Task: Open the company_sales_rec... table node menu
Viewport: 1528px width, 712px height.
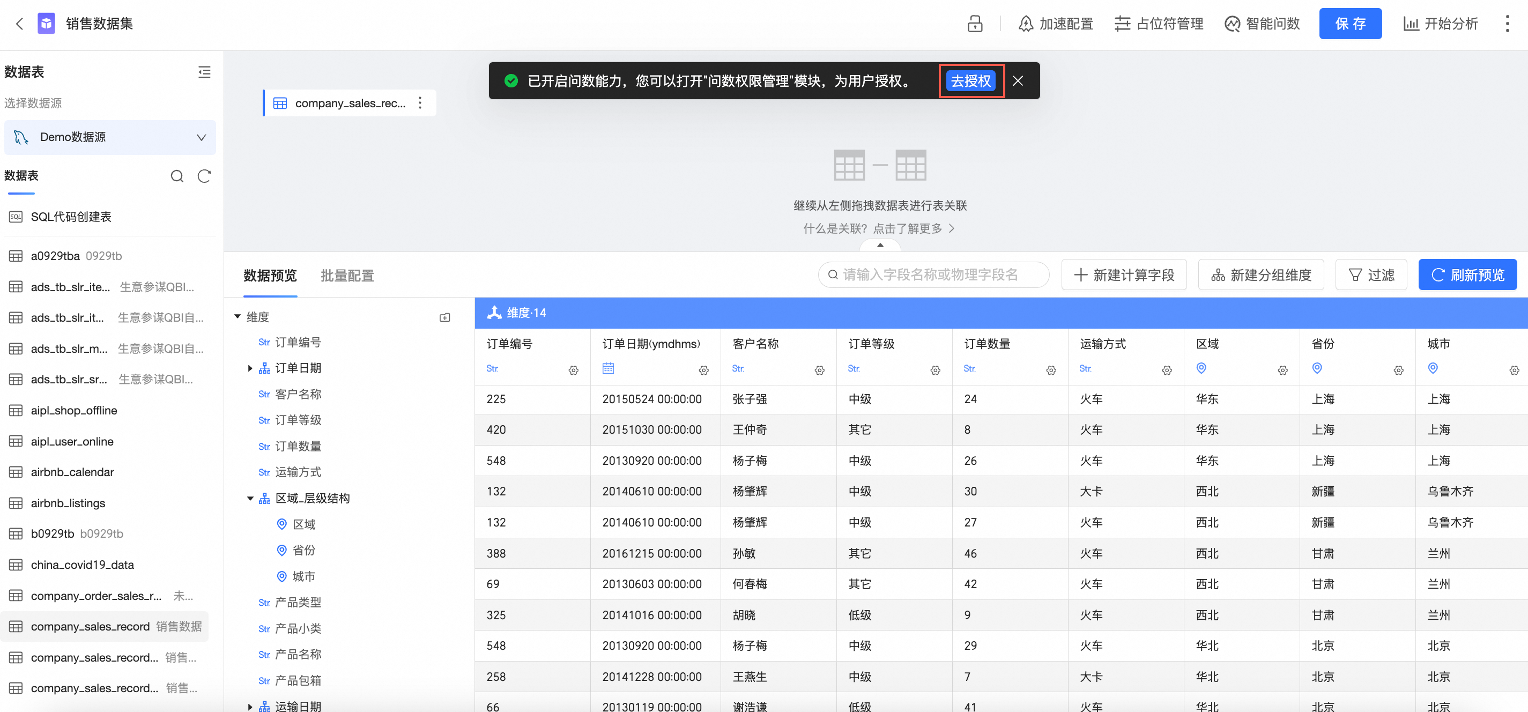Action: 420,102
